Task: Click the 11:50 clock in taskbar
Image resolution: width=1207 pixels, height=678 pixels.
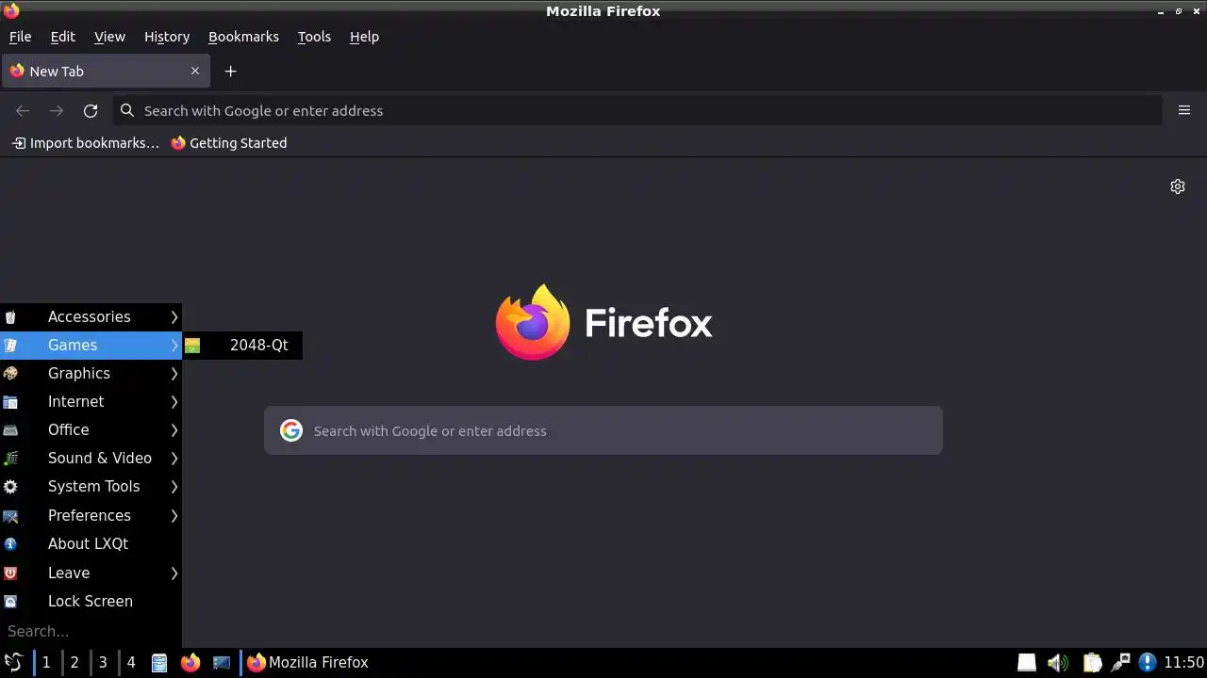Action: pos(1183,663)
